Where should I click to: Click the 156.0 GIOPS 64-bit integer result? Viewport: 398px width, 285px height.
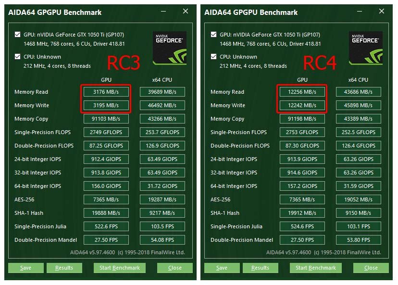click(106, 186)
